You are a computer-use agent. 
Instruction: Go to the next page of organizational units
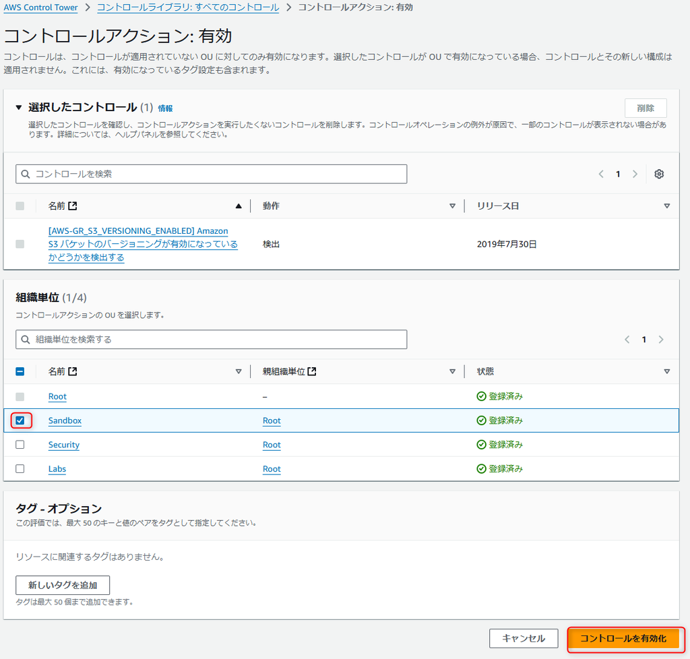coord(661,340)
